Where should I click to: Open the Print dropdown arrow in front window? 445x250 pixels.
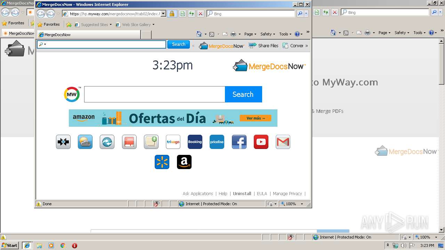point(239,34)
